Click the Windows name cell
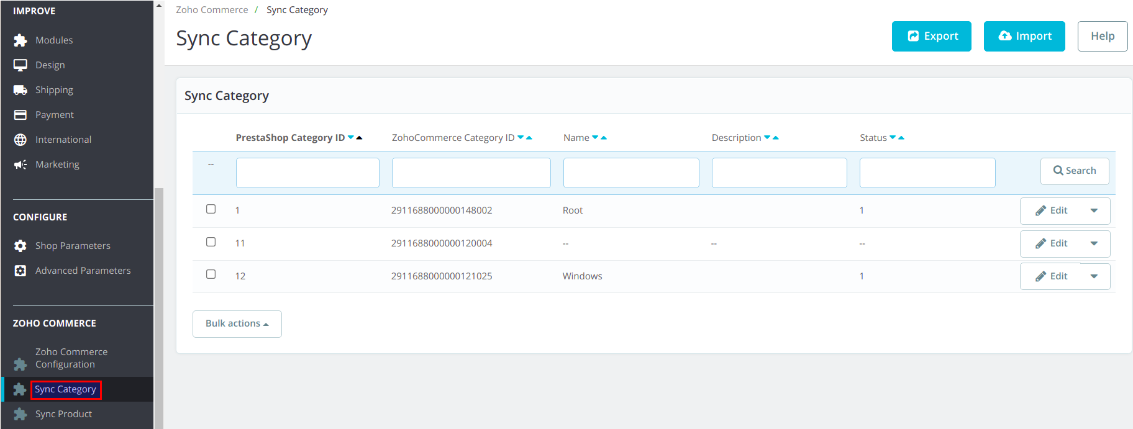Screen dimensions: 1133x429 click(583, 276)
